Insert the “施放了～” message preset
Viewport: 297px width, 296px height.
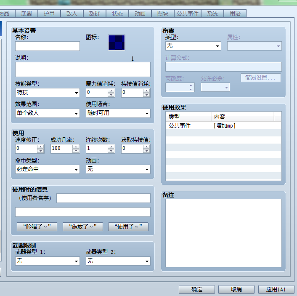[x=83, y=227]
